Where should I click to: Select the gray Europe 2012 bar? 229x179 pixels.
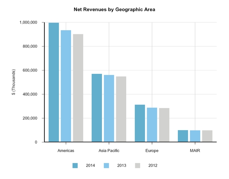(x=164, y=125)
